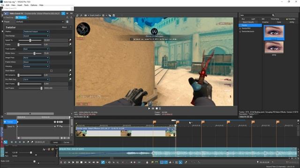This screenshot has width=300, height=168.
Task: Toggle animation for the Frame parameter
Action: [x=70, y=44]
